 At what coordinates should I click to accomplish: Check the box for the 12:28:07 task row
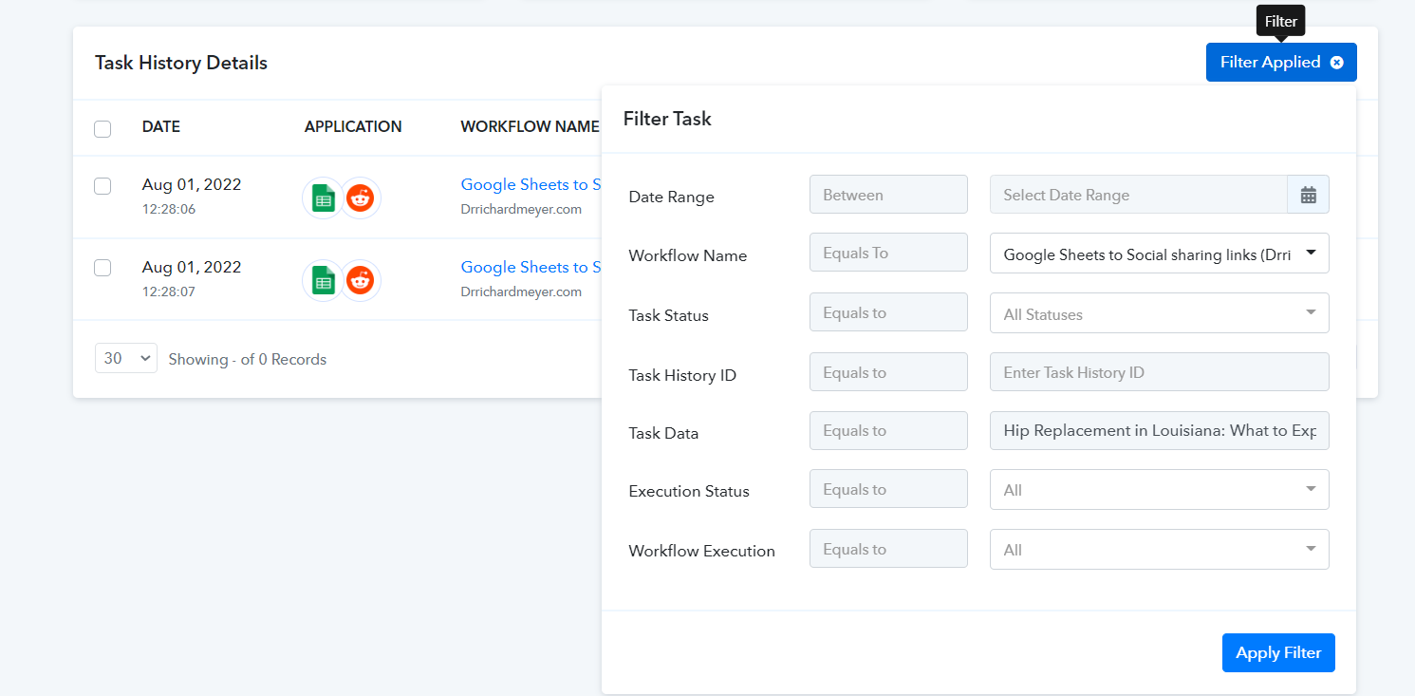click(x=102, y=269)
